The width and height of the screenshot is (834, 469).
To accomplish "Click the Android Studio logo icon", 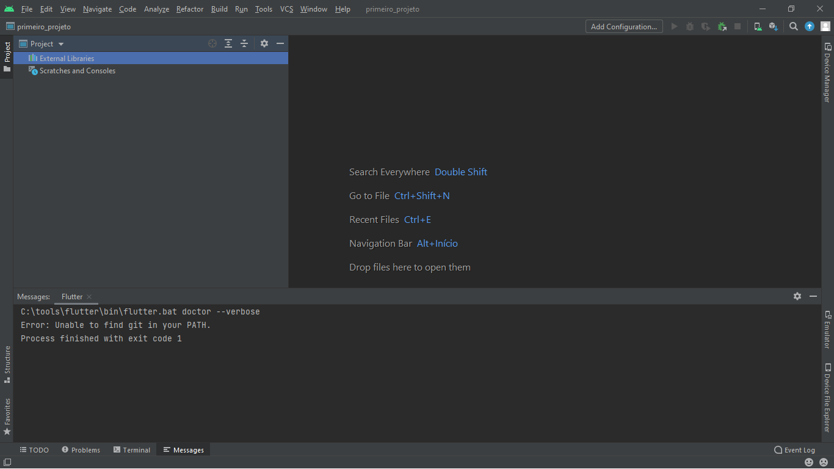I will point(9,9).
